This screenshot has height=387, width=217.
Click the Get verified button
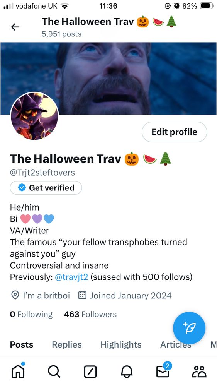46,188
